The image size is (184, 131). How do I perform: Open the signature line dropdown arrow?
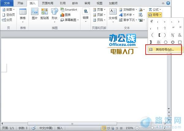pos(144,9)
